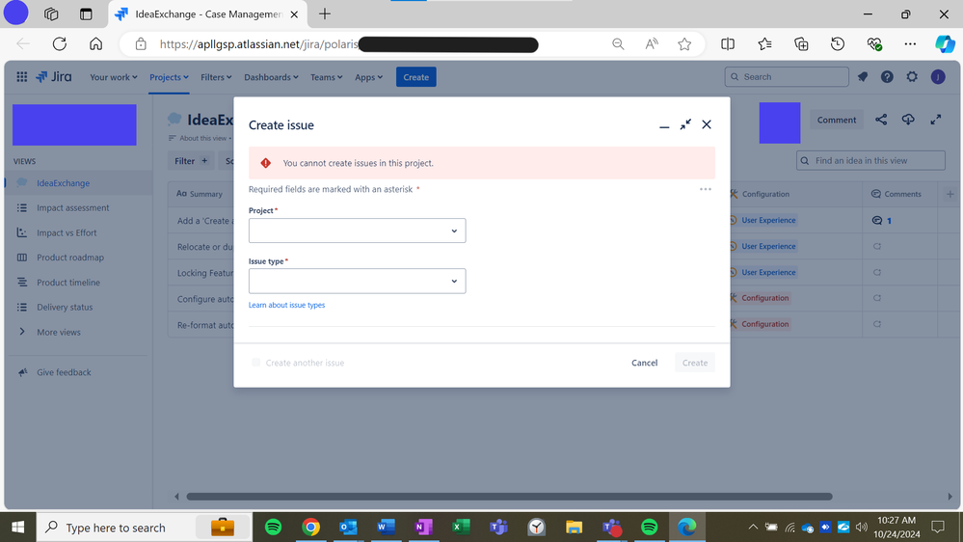The height and width of the screenshot is (542, 963).
Task: Select Product timeline view
Action: click(x=68, y=283)
